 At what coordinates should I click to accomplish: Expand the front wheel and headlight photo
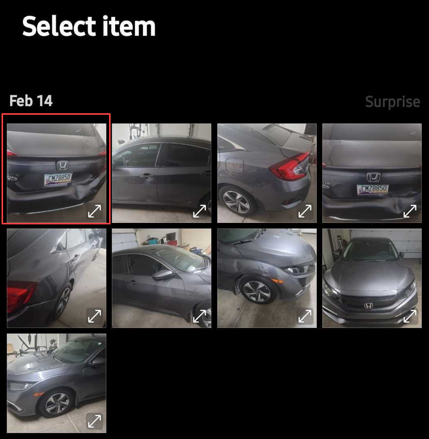tap(305, 316)
